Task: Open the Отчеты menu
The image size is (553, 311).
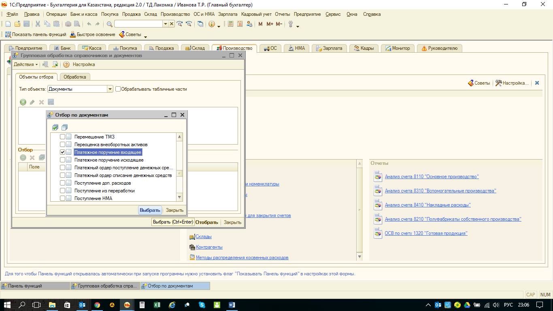Action: pyautogui.click(x=283, y=14)
